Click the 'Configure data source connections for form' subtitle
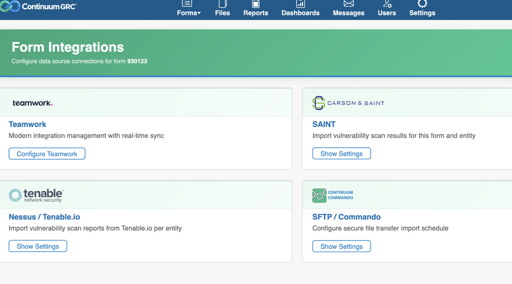512x284 pixels. (x=68, y=61)
